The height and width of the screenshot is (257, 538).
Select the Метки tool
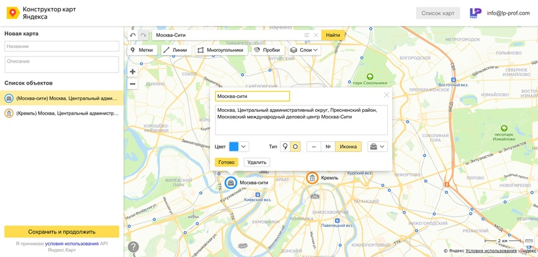tap(143, 50)
